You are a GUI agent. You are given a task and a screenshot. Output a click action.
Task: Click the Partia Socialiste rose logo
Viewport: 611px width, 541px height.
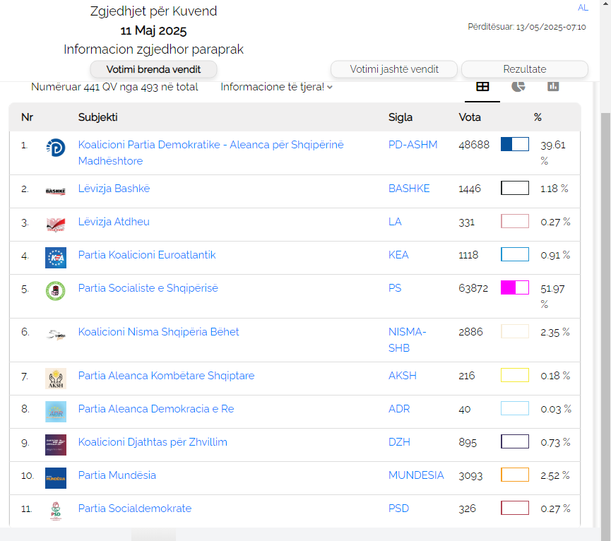[55, 291]
